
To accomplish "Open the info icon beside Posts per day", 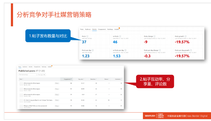I will [x=93, y=50].
